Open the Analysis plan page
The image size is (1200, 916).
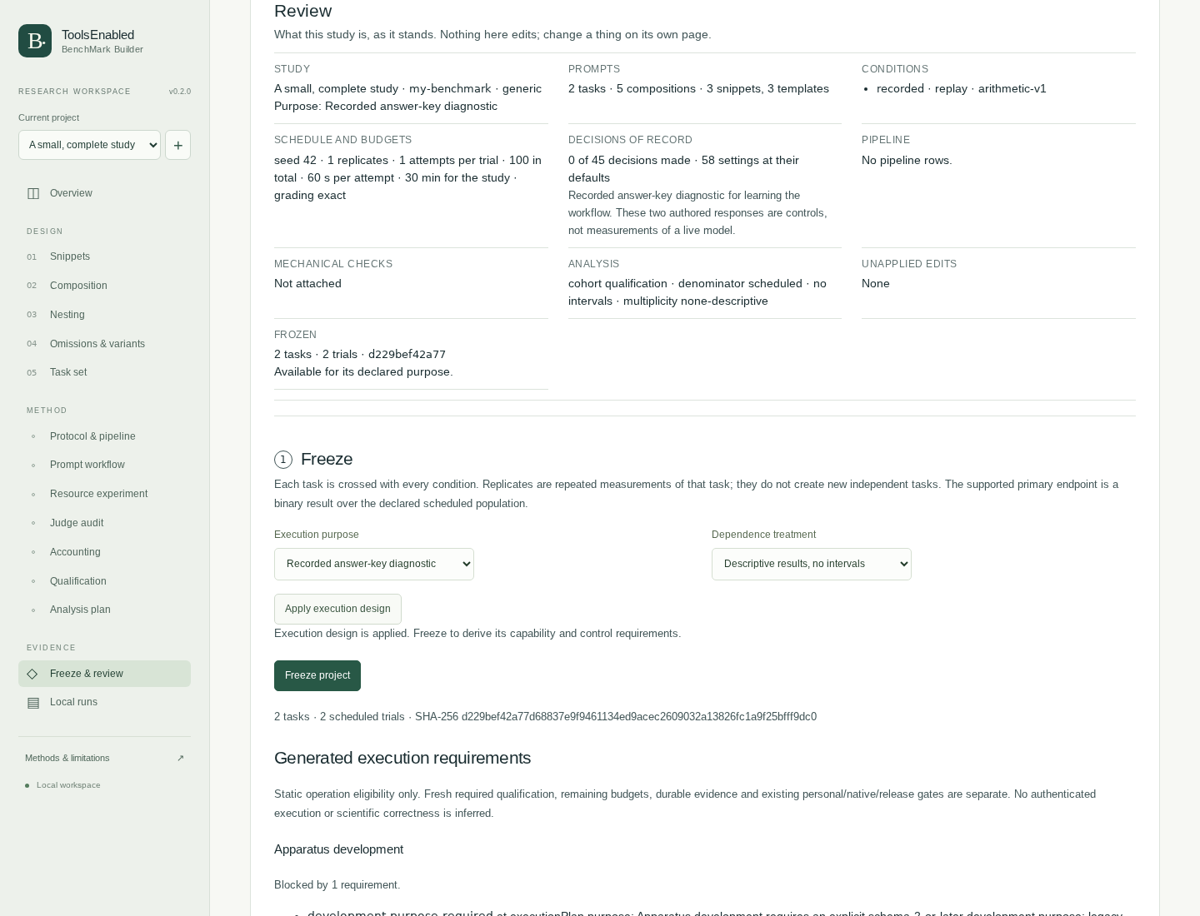[x=104, y=610]
